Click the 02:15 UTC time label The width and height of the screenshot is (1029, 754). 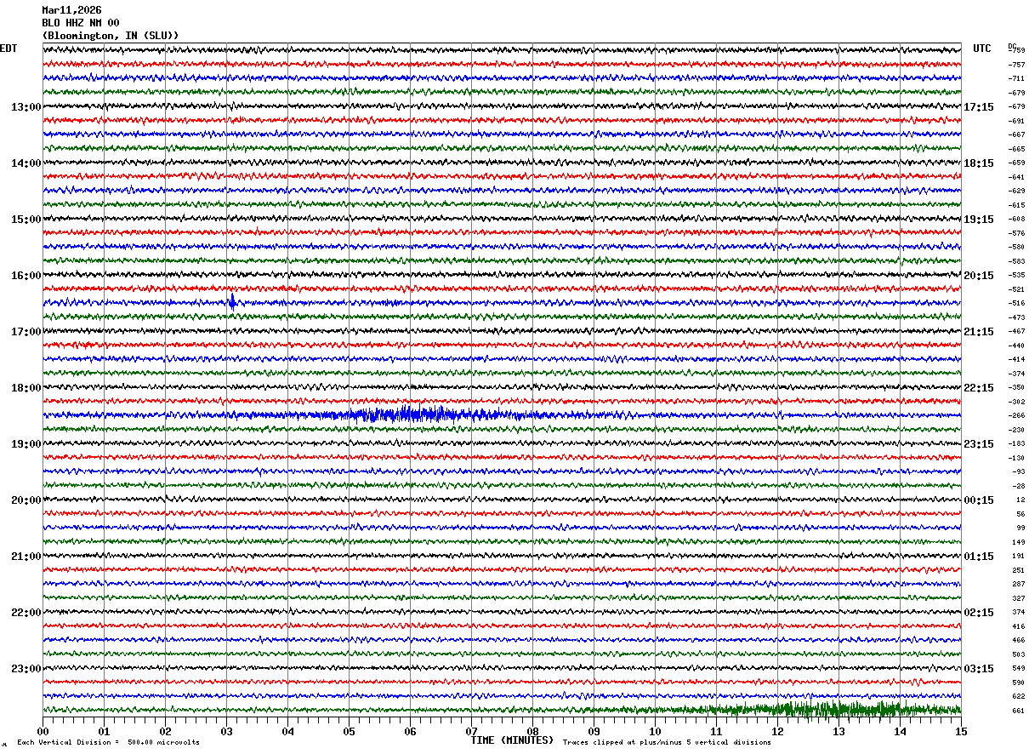(x=979, y=613)
